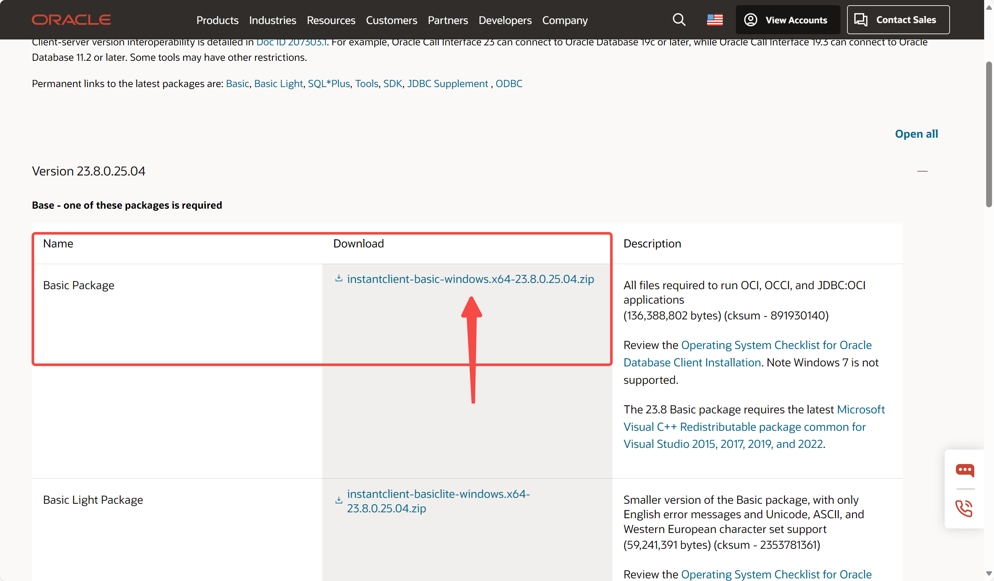The image size is (994, 581).
Task: Follow the SDK permanent link
Action: coord(392,83)
